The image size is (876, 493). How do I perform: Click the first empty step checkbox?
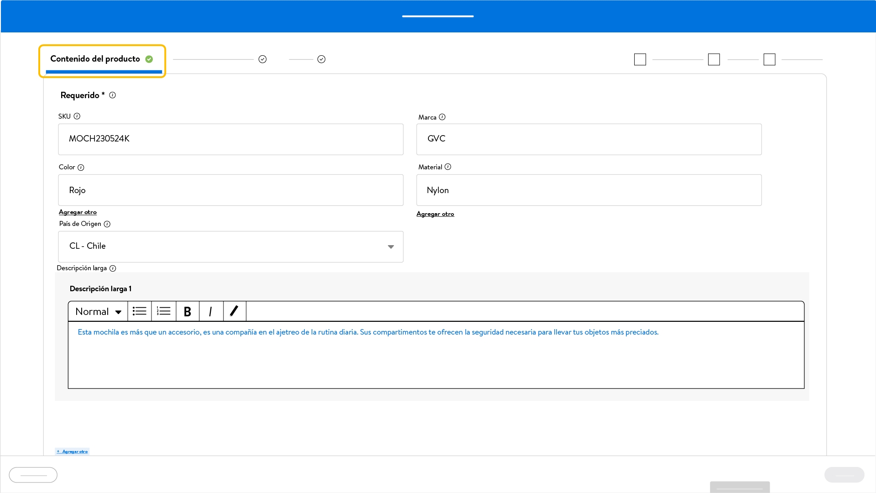pyautogui.click(x=640, y=60)
